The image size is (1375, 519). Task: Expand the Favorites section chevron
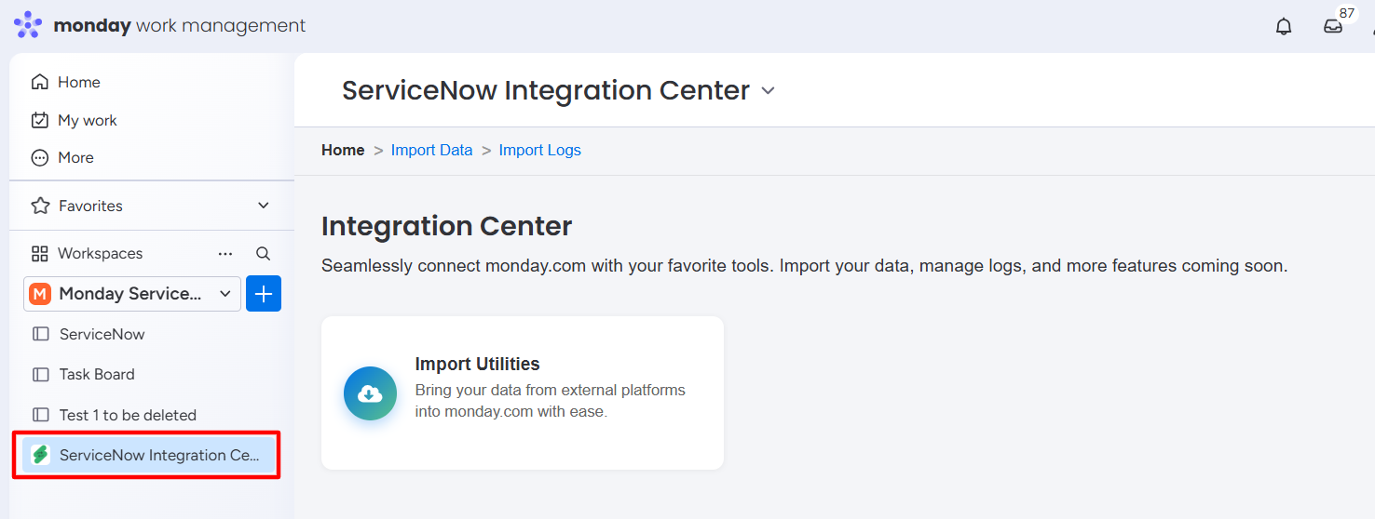(264, 206)
